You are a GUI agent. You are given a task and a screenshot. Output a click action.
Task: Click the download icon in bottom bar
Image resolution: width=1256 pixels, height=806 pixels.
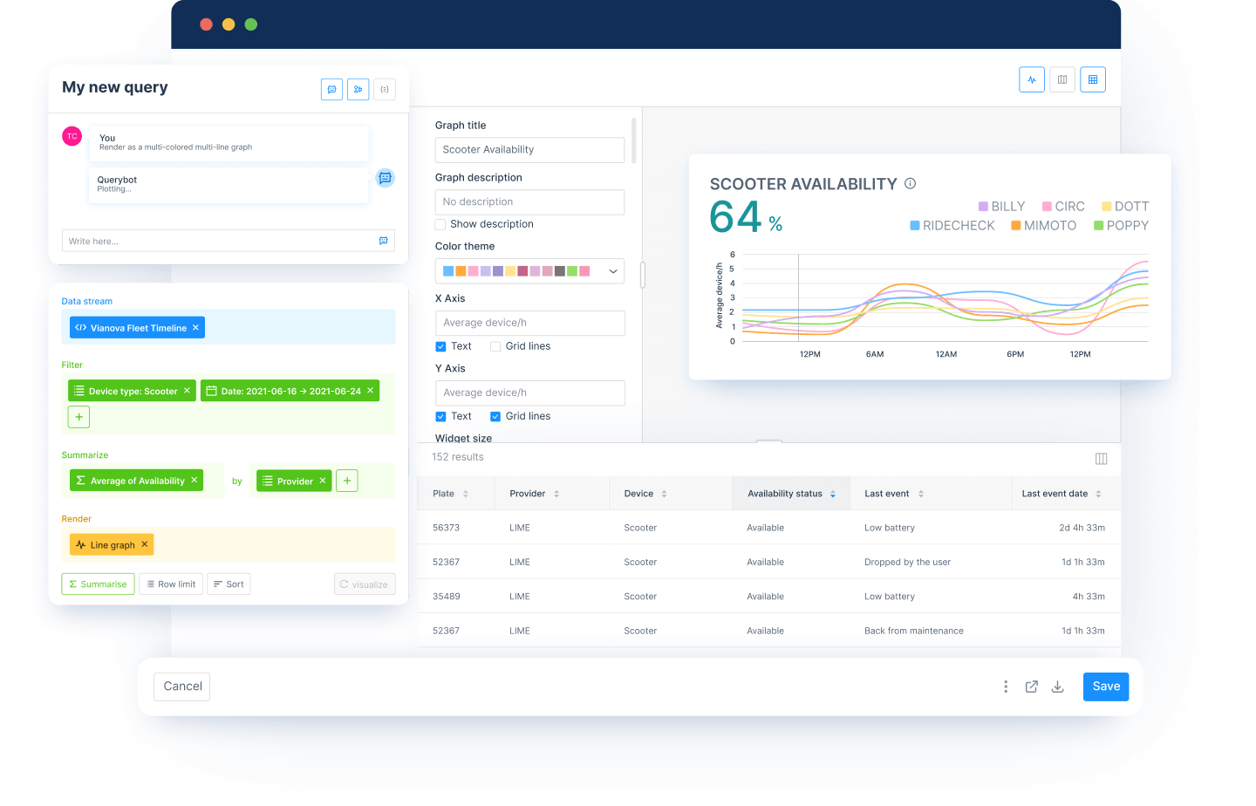[x=1057, y=686]
